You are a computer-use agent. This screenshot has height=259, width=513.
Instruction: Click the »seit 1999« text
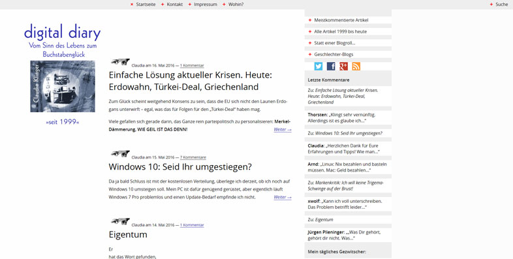(x=63, y=122)
